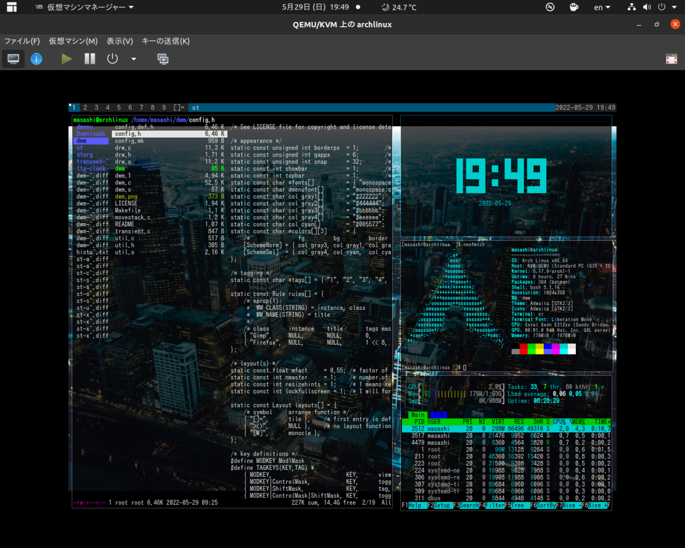Select the highlighted config.h file in ranger

tap(170, 134)
